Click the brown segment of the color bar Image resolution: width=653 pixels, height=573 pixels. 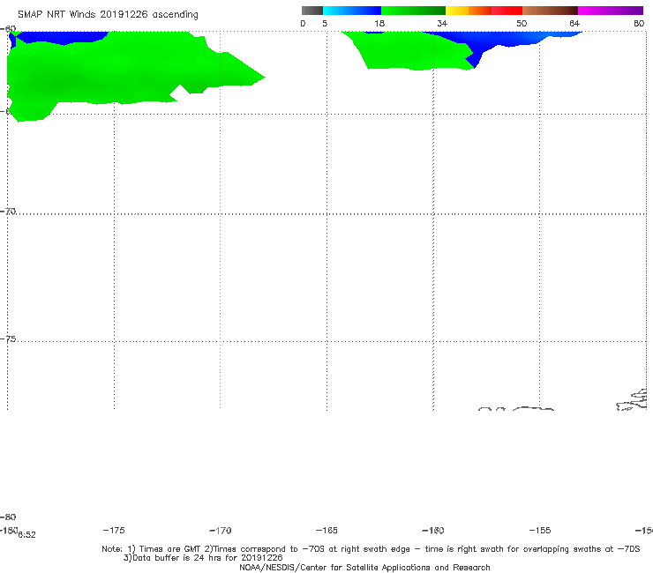[x=550, y=11]
